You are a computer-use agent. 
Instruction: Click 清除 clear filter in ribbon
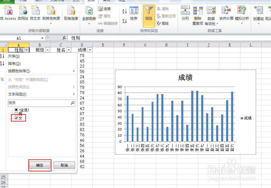tap(162, 9)
